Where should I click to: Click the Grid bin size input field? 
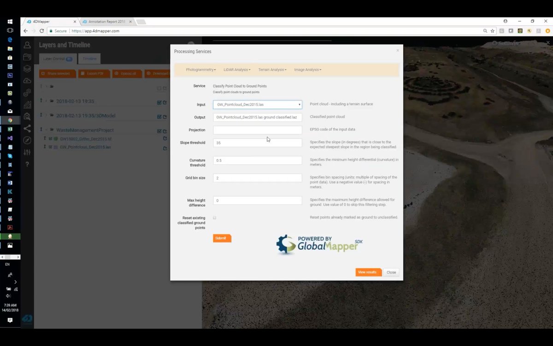(258, 178)
